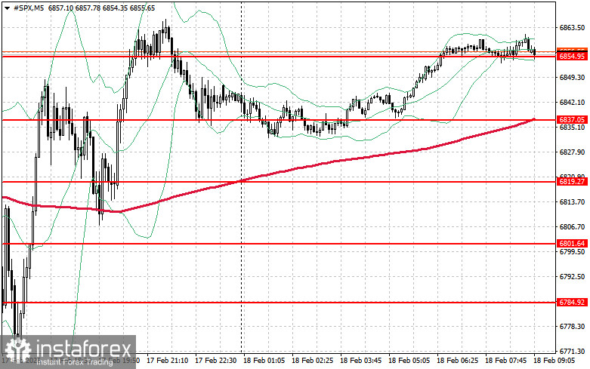590x369 pixels.
Task: Click the 6819.27 red level price tag
Action: point(572,182)
